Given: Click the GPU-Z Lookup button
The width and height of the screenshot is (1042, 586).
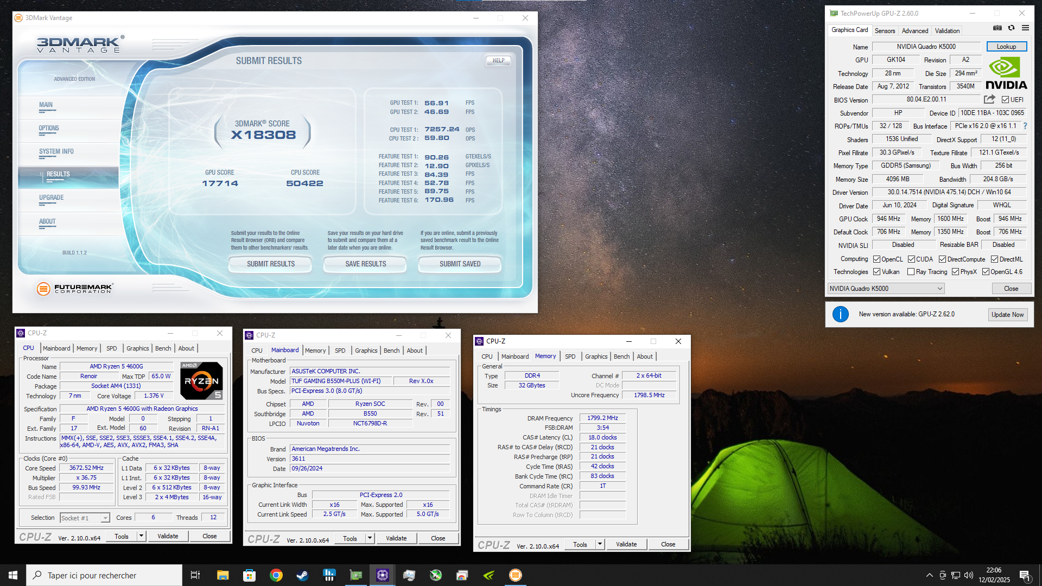Looking at the screenshot, I should point(1006,47).
